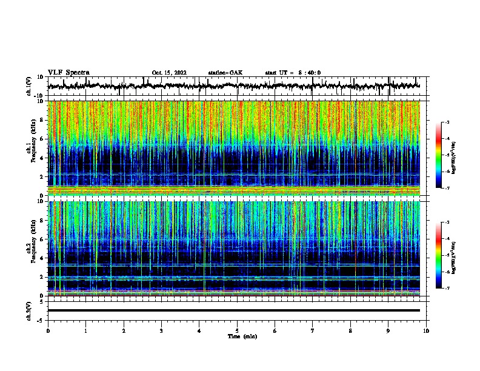Click the '-3' tick on ch.2 colorbar
The image size is (480, 371).
coord(447,222)
